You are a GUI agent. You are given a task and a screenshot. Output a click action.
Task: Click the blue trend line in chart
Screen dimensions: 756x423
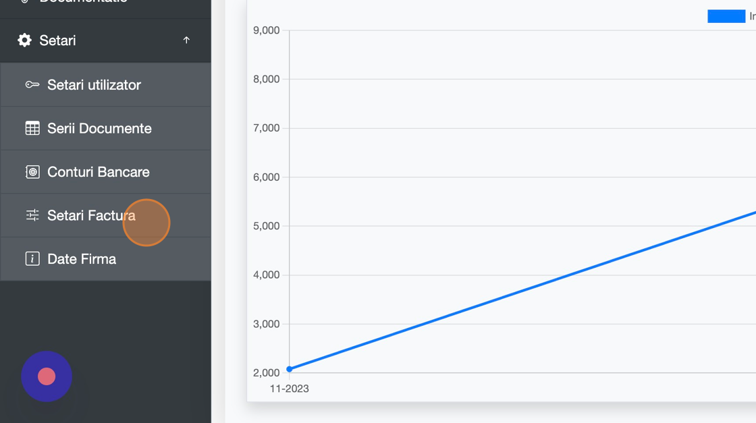click(x=523, y=291)
